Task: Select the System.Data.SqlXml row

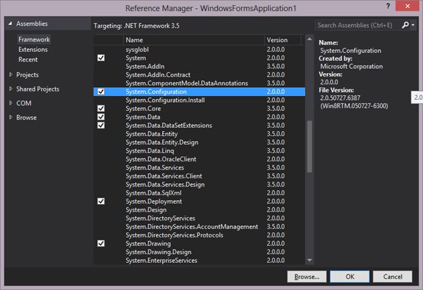Action: [199, 193]
